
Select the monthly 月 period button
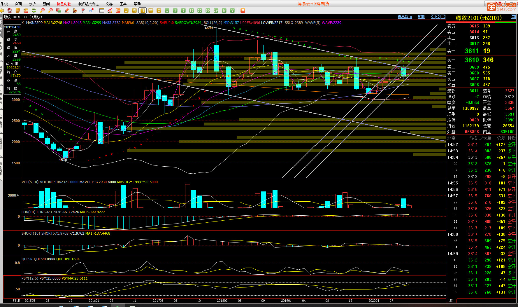pyautogui.click(x=143, y=11)
